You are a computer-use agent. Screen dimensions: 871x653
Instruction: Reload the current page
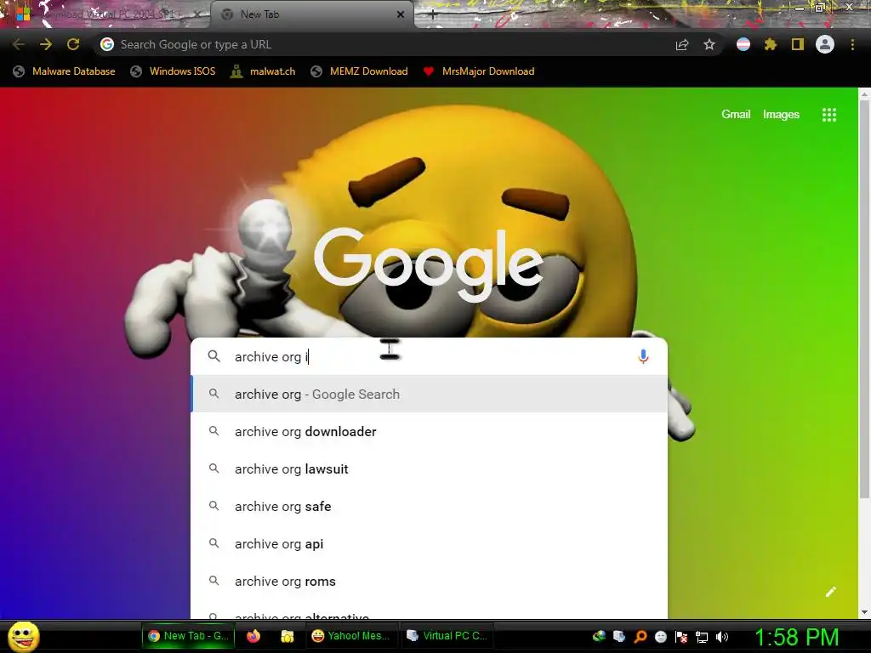[73, 44]
